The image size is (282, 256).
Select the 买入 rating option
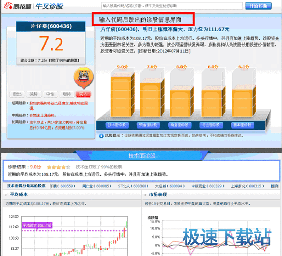click(84, 94)
